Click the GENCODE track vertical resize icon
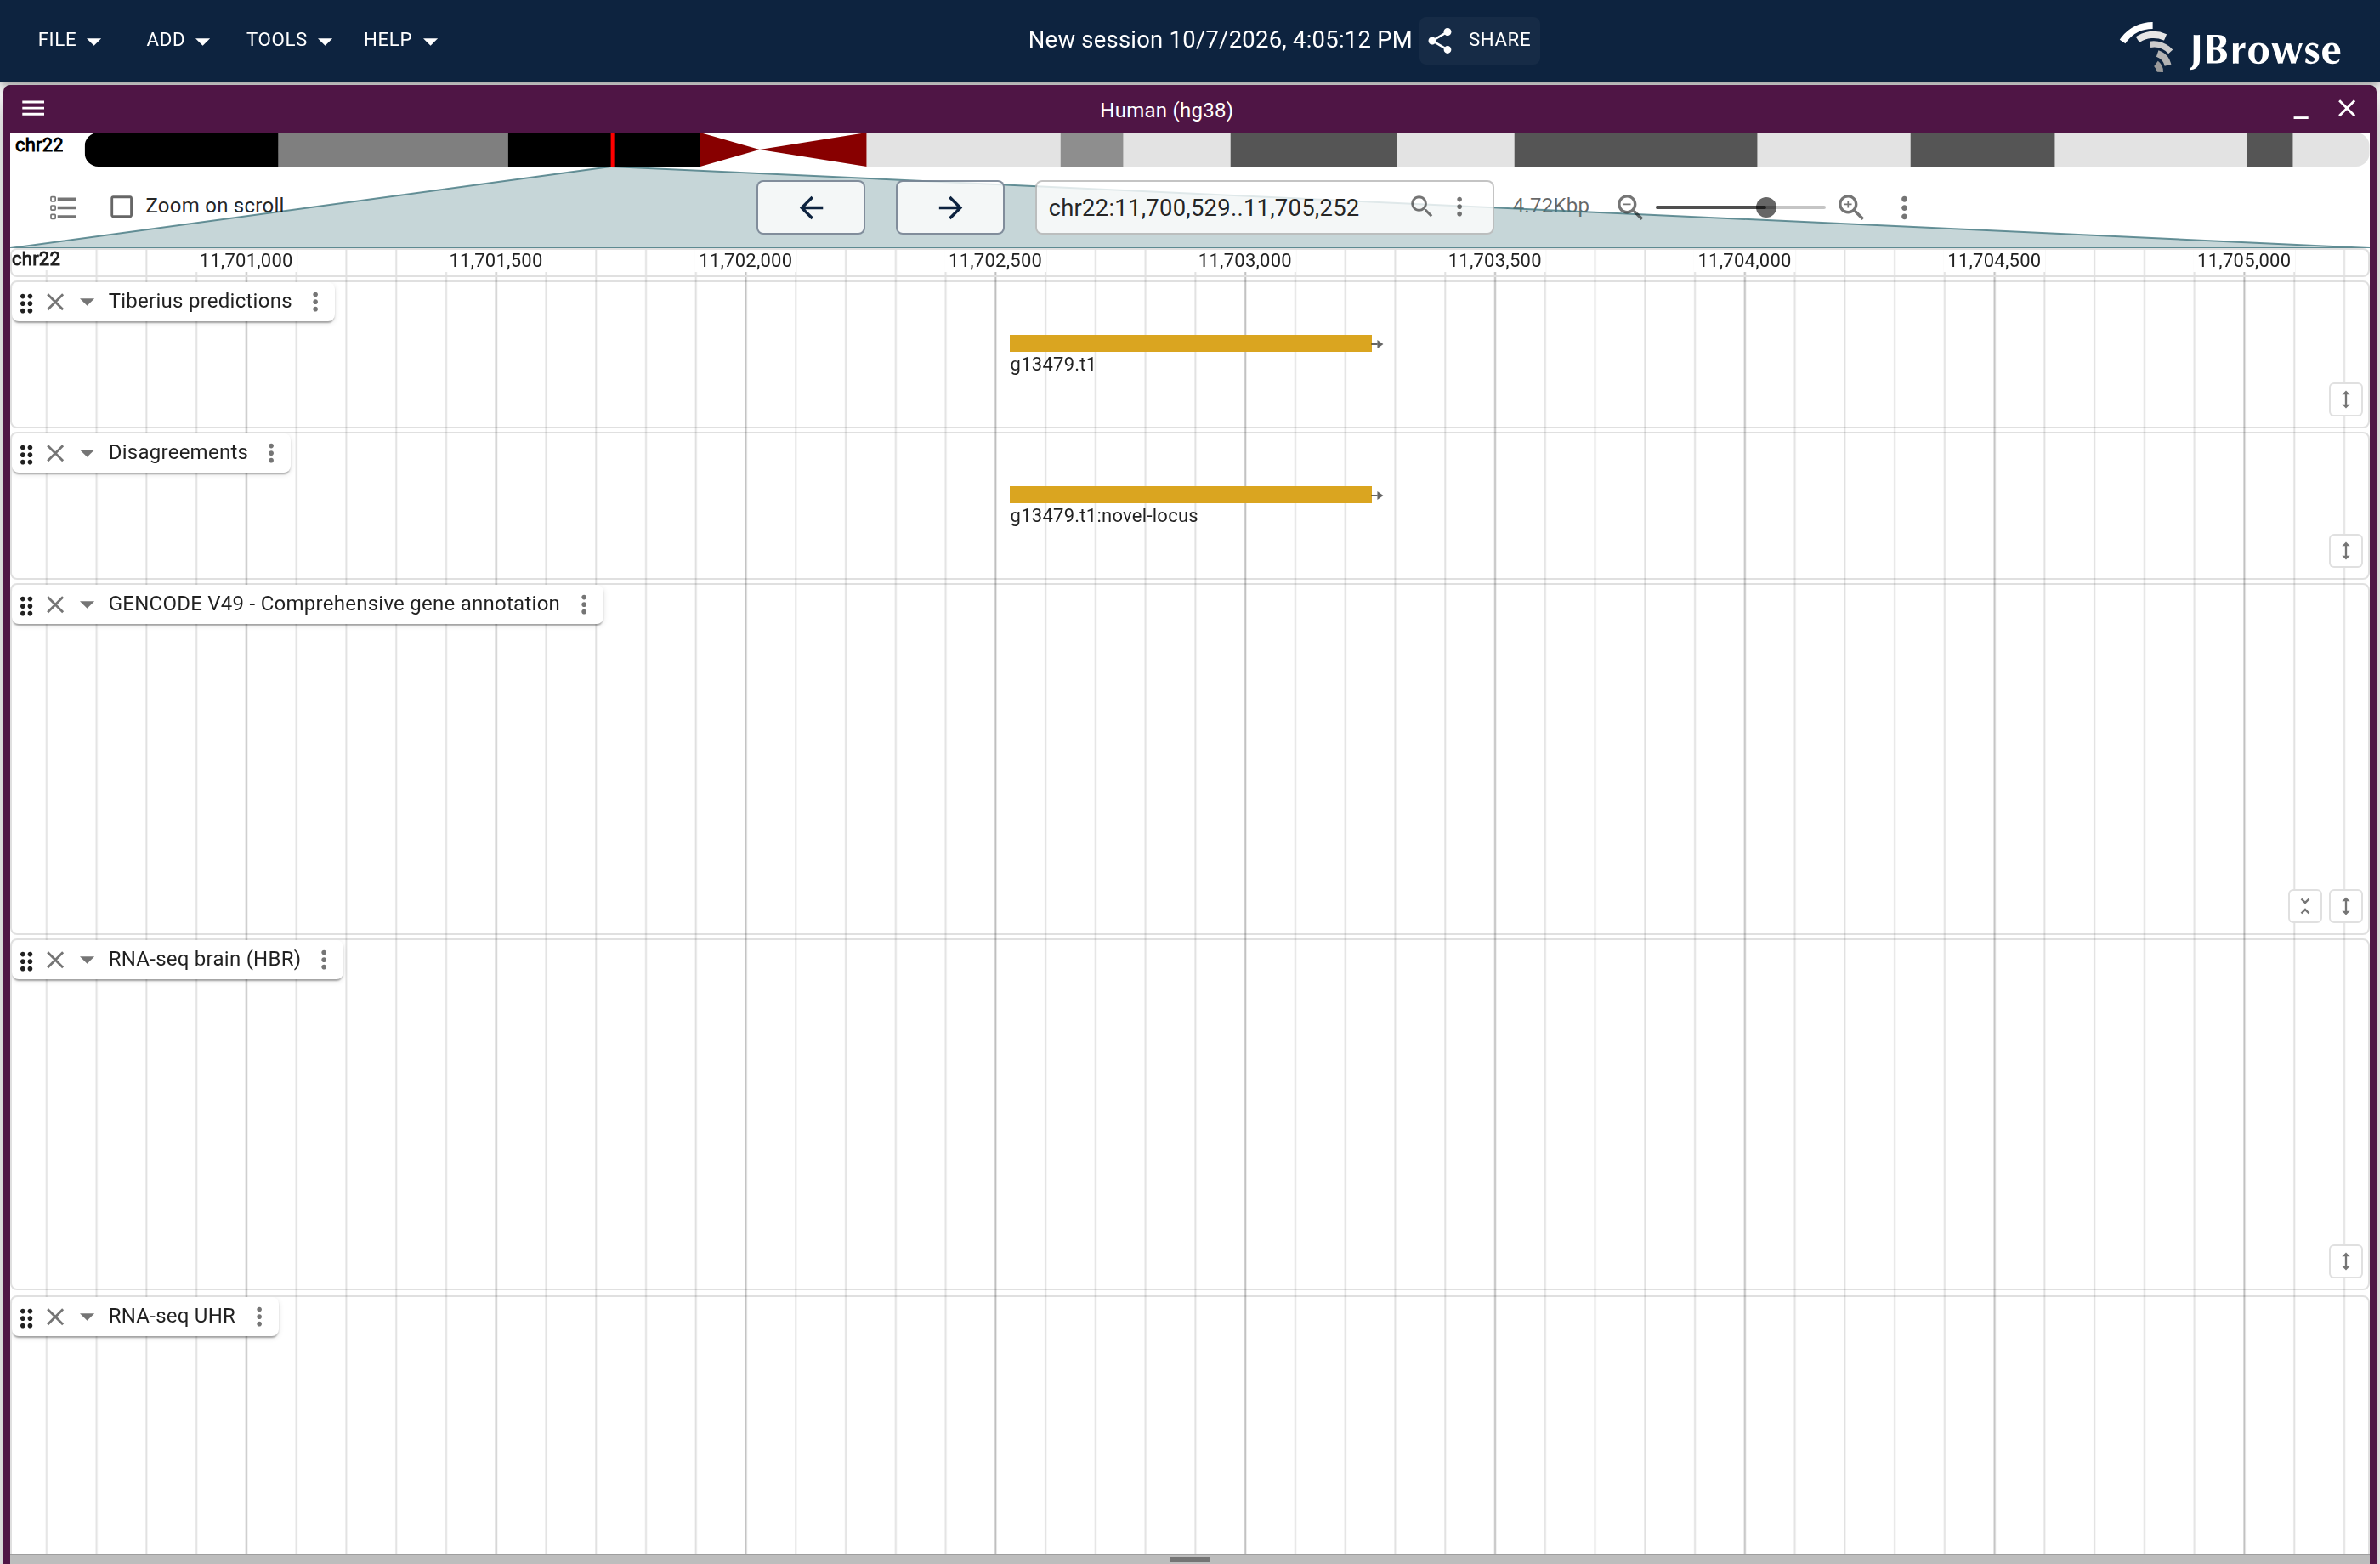This screenshot has width=2380, height=1564. (2346, 906)
